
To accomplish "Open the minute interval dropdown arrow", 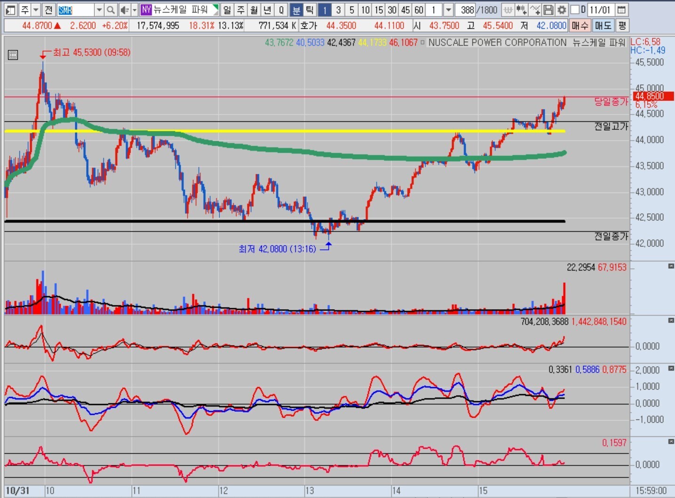I will [x=448, y=10].
